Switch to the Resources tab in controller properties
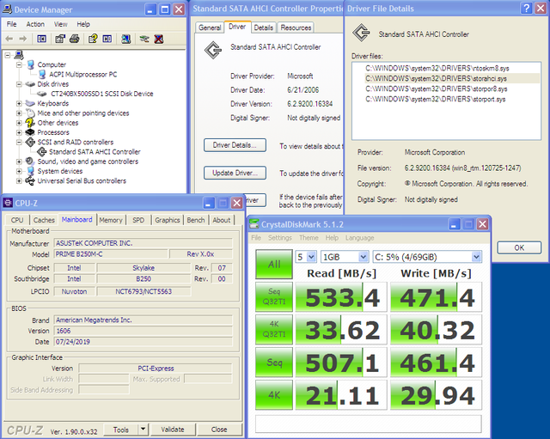This screenshot has height=439, width=550. tap(296, 27)
